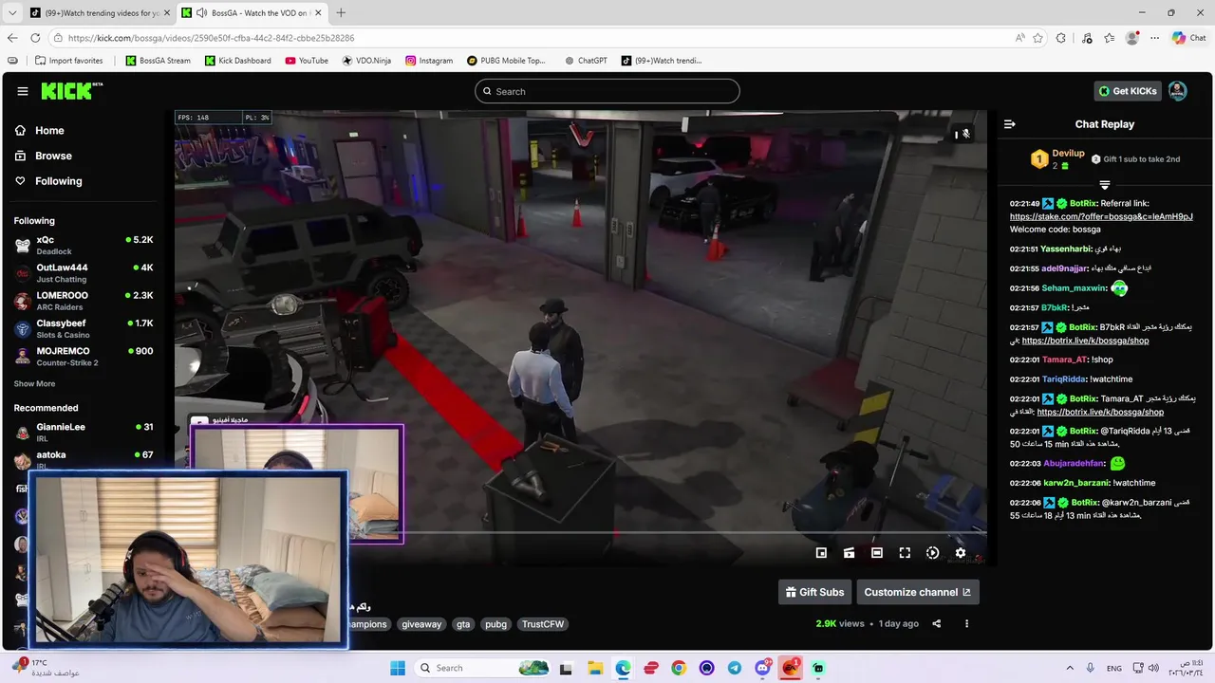Open the three-dot video options menu
This screenshot has height=683, width=1215.
coord(966,623)
